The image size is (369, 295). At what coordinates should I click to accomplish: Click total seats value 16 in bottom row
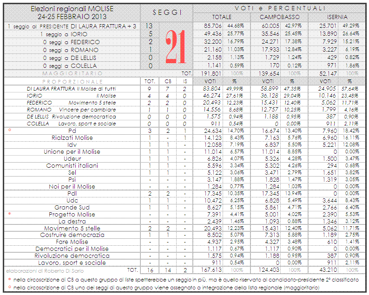(150, 270)
